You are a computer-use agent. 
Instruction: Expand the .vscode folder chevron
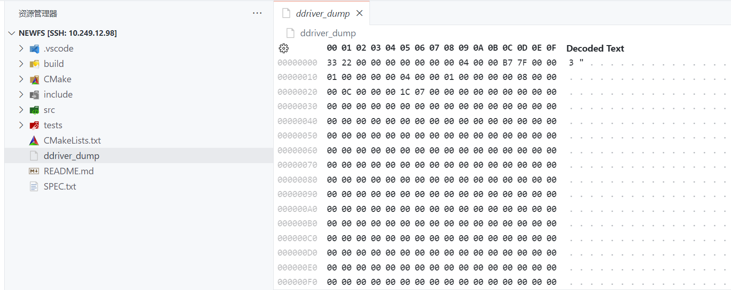pyautogui.click(x=21, y=48)
